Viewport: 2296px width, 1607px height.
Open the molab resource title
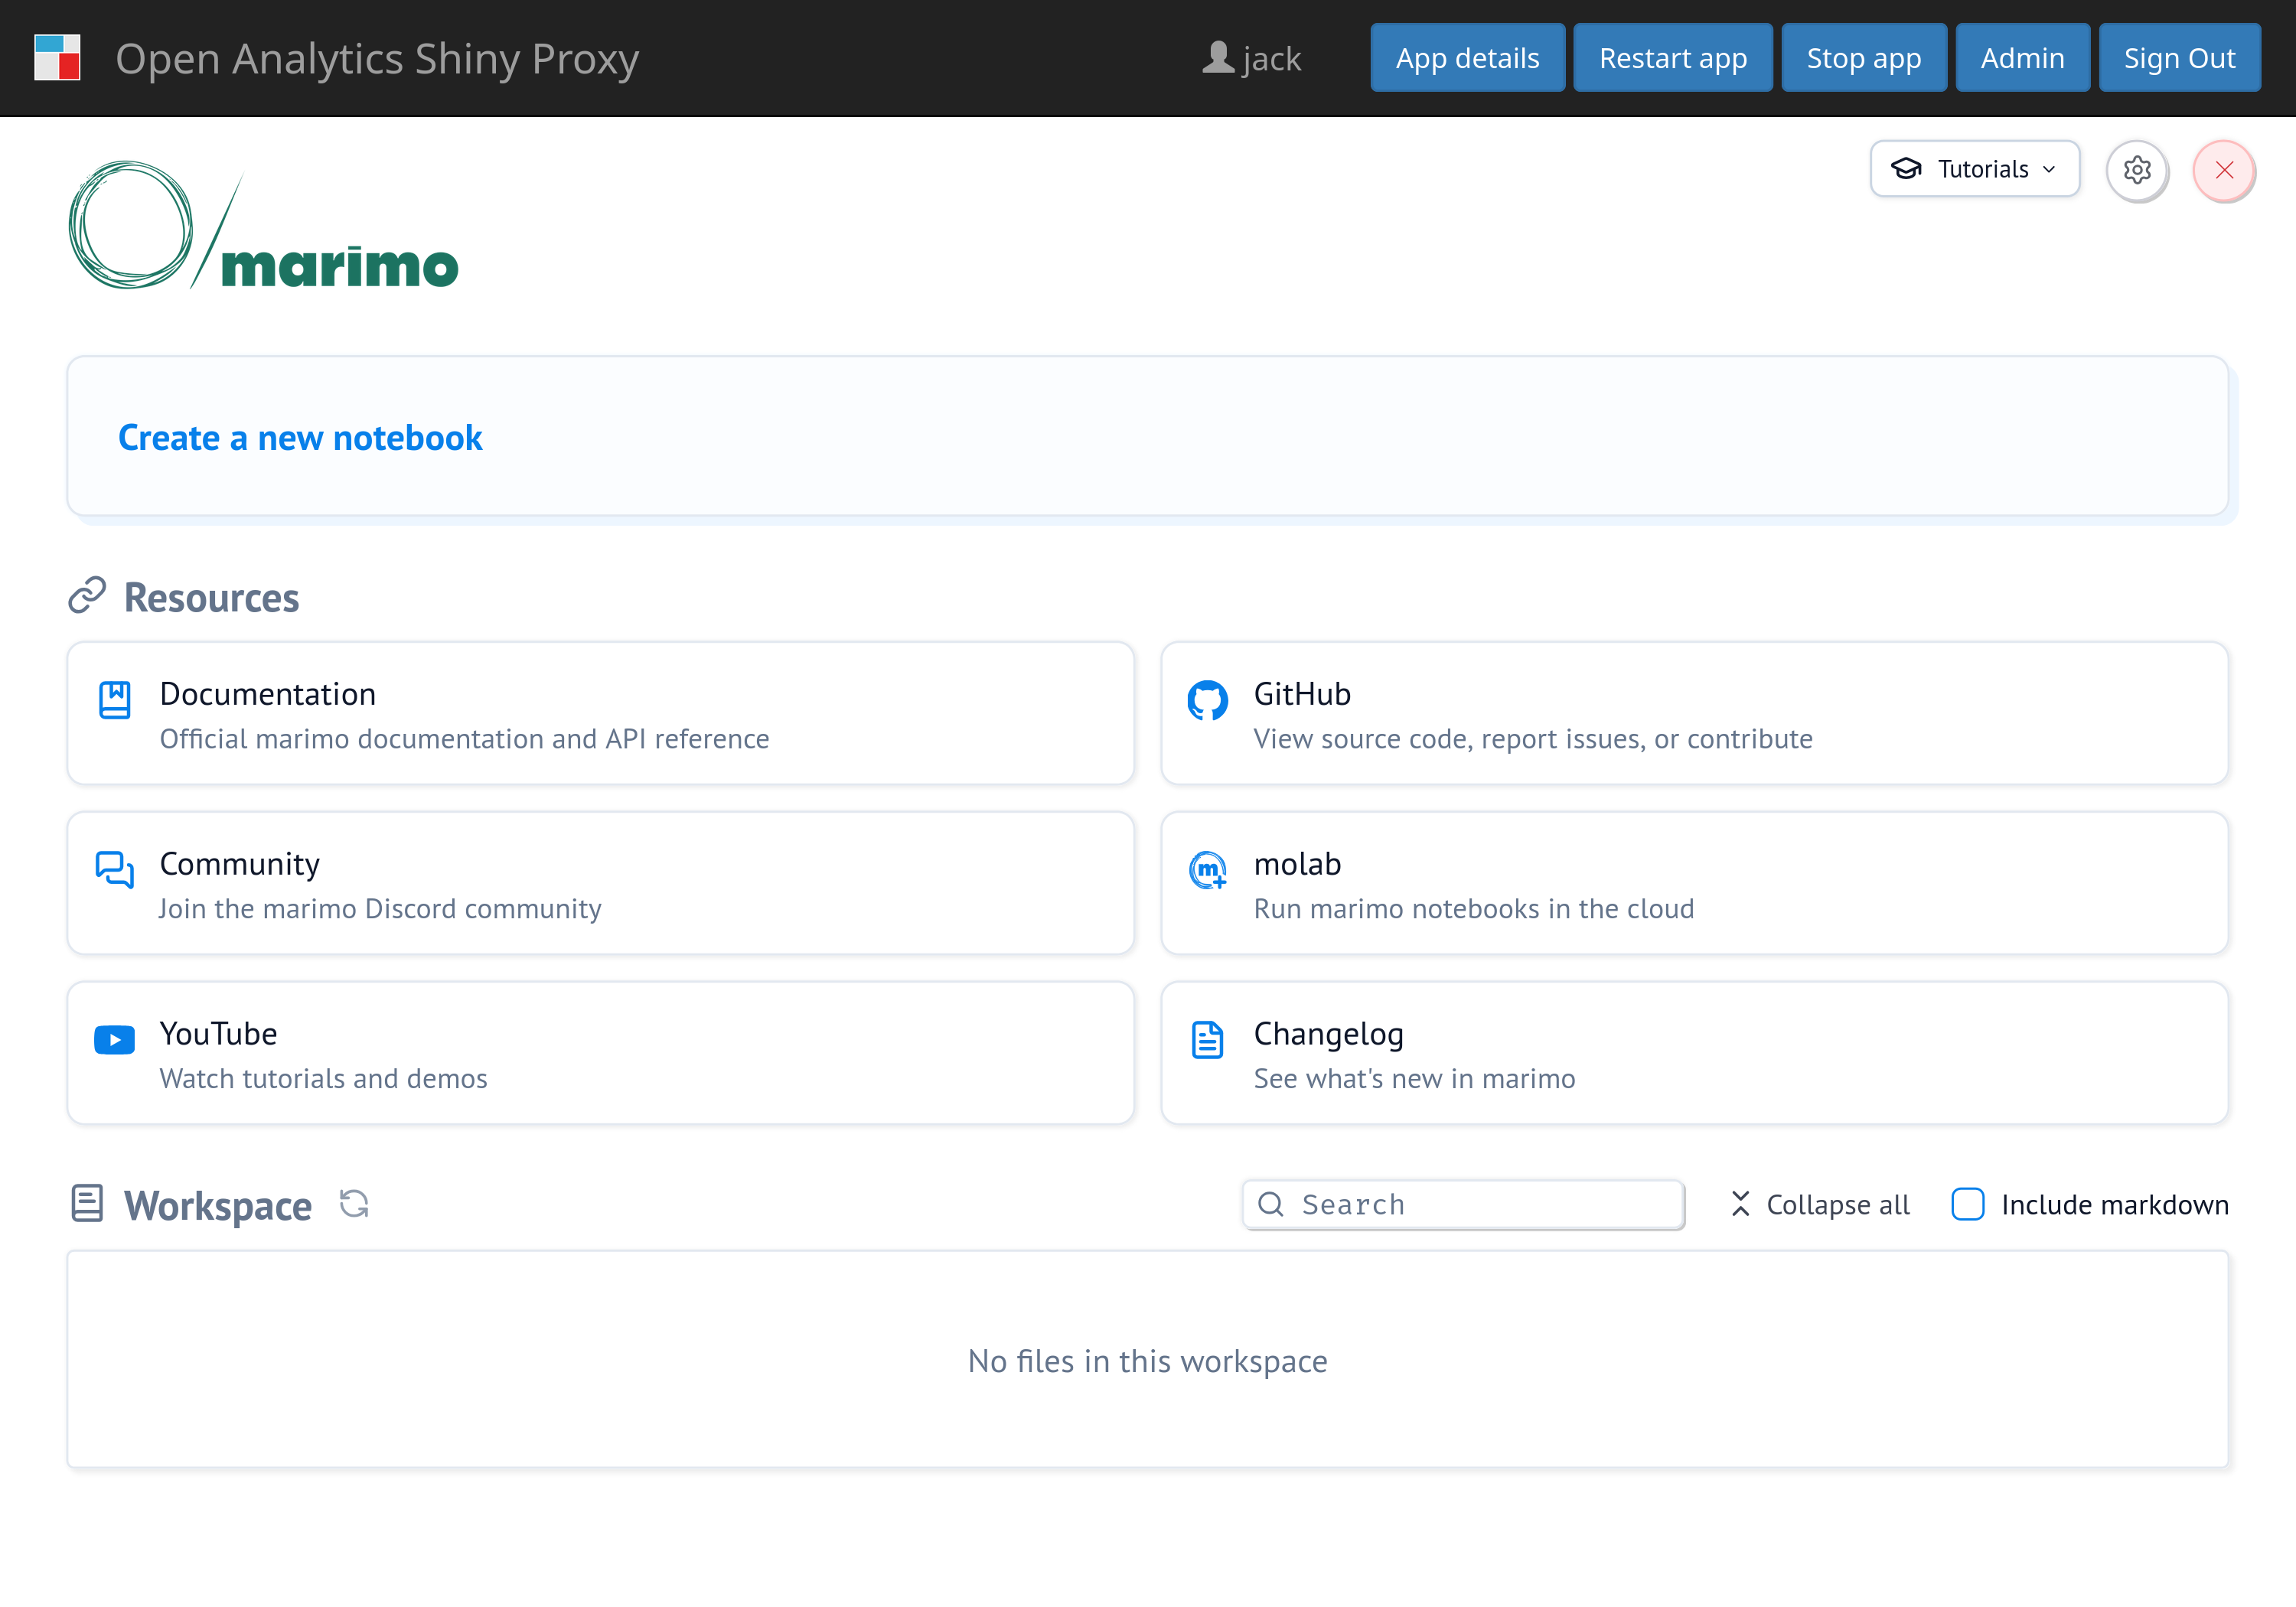point(1297,864)
